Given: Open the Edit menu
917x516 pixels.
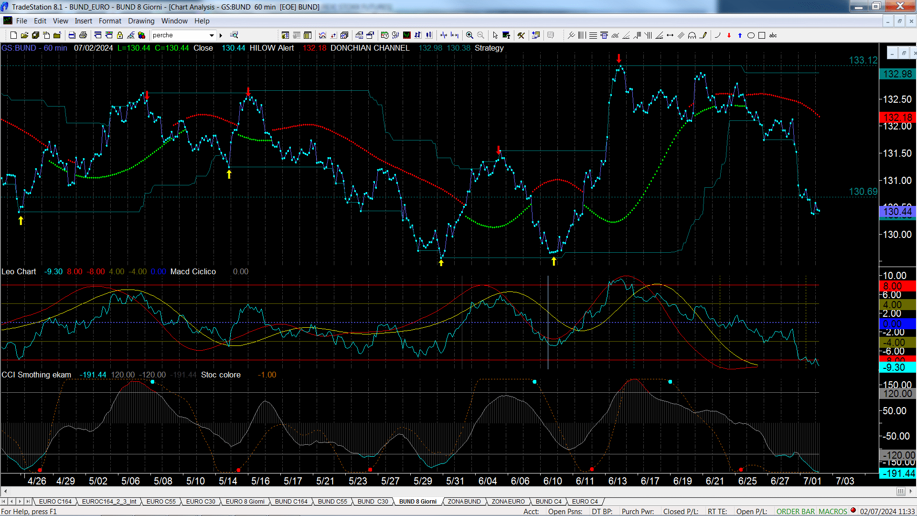Looking at the screenshot, I should pyautogui.click(x=40, y=21).
